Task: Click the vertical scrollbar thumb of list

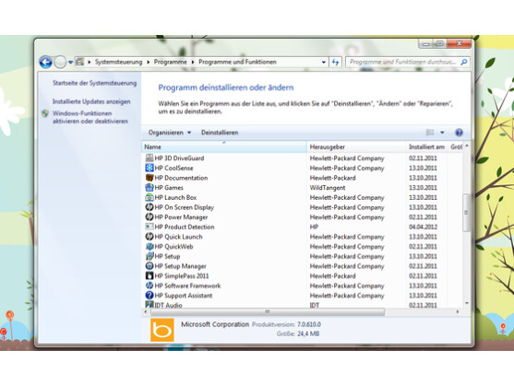Action: pos(466,213)
